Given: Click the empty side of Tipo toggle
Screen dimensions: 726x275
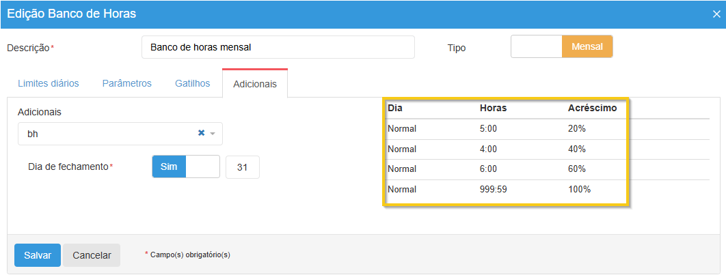Looking at the screenshot, I should tap(537, 47).
